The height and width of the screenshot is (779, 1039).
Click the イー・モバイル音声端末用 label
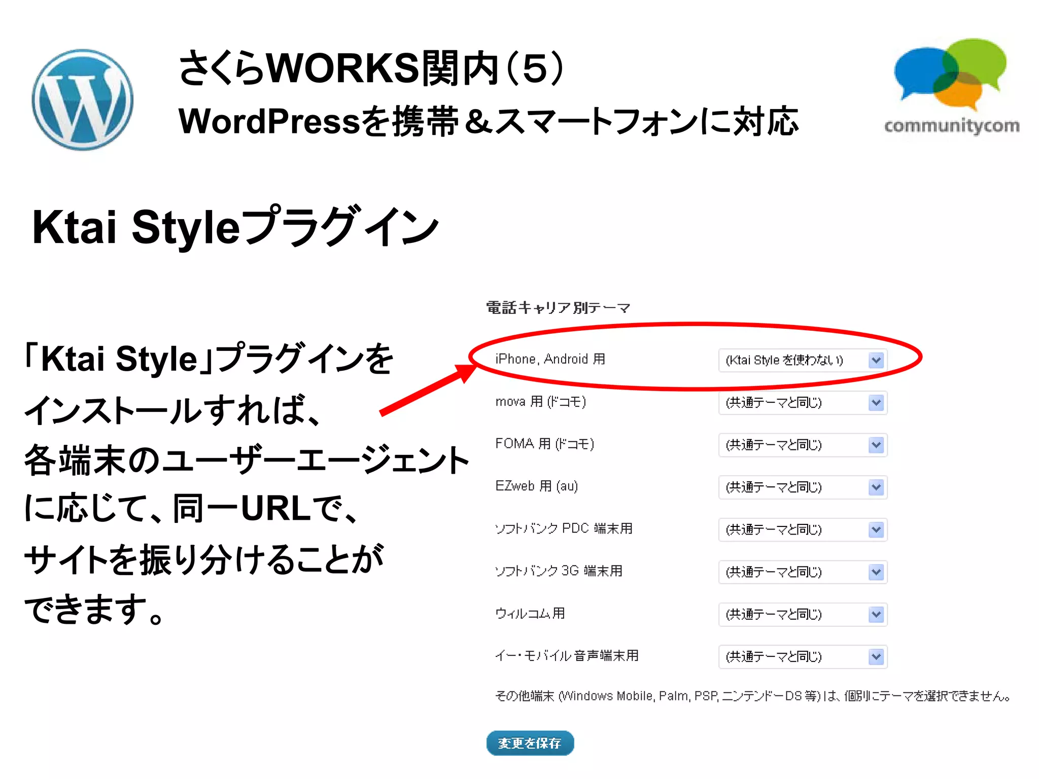pos(567,656)
